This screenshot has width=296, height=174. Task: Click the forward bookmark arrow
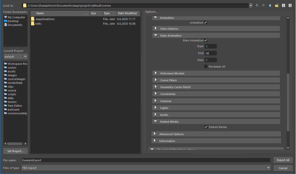pos(263,5)
